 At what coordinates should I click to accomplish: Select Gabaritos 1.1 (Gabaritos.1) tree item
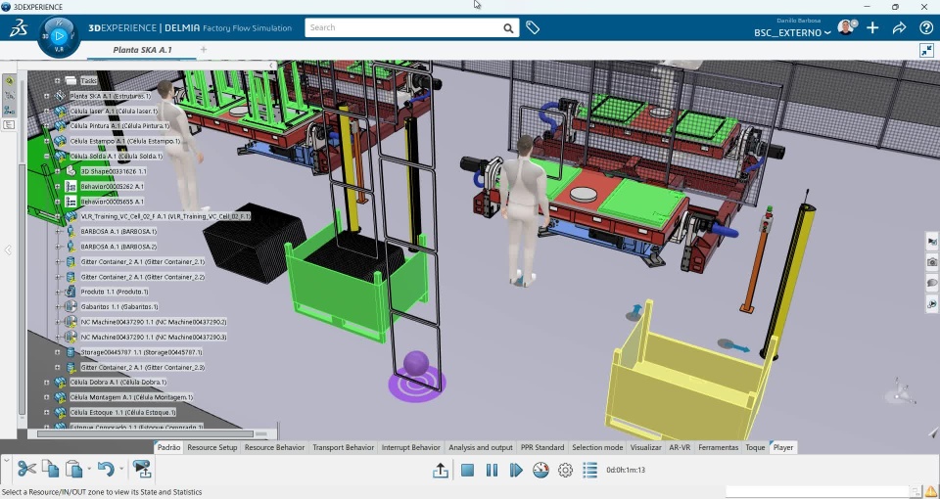(119, 306)
